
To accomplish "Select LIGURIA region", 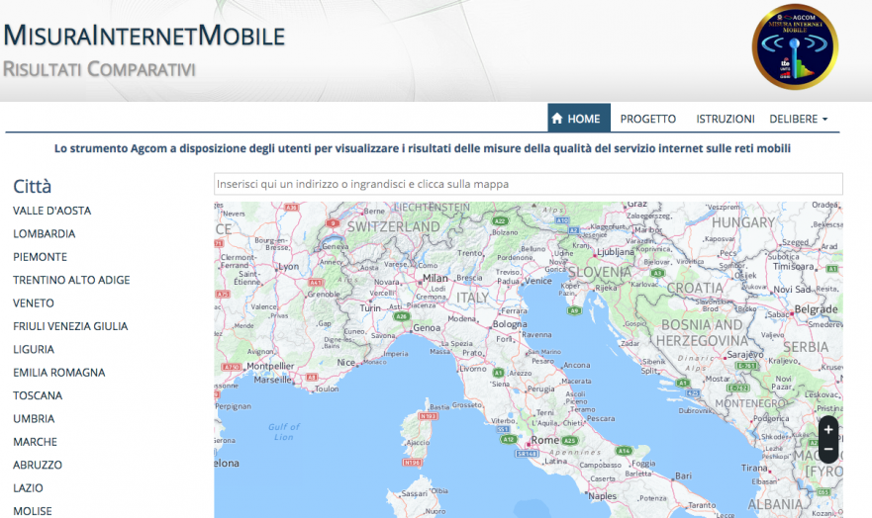I will [x=34, y=349].
